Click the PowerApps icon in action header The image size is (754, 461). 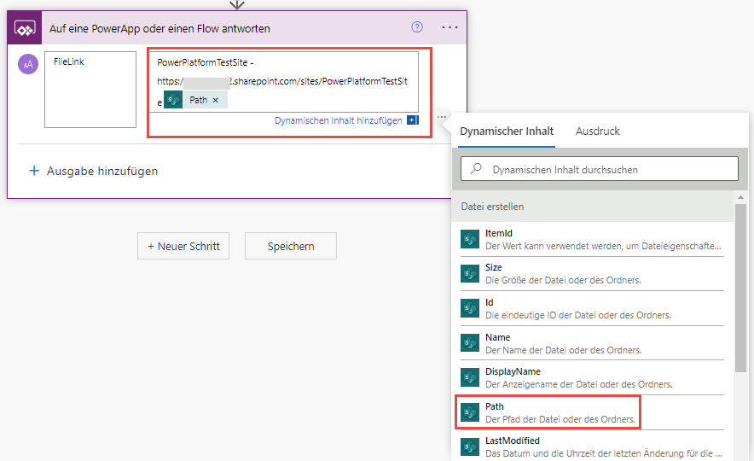pyautogui.click(x=24, y=28)
